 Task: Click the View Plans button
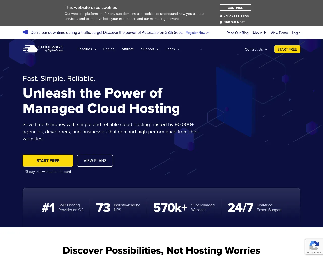click(95, 161)
